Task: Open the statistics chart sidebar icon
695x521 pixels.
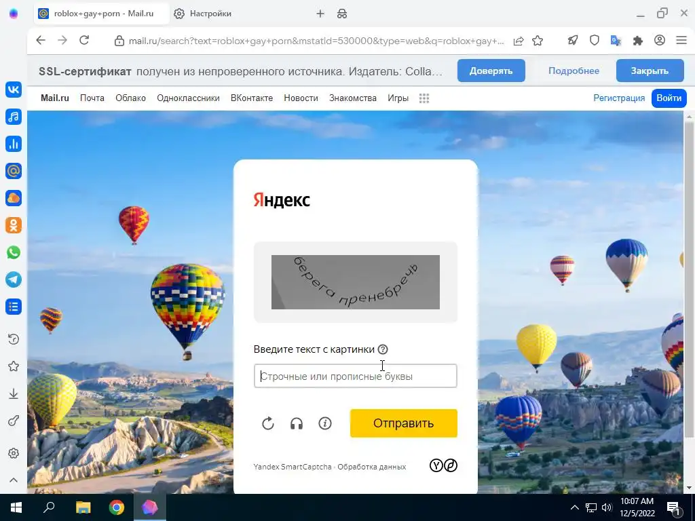Action: [x=14, y=144]
